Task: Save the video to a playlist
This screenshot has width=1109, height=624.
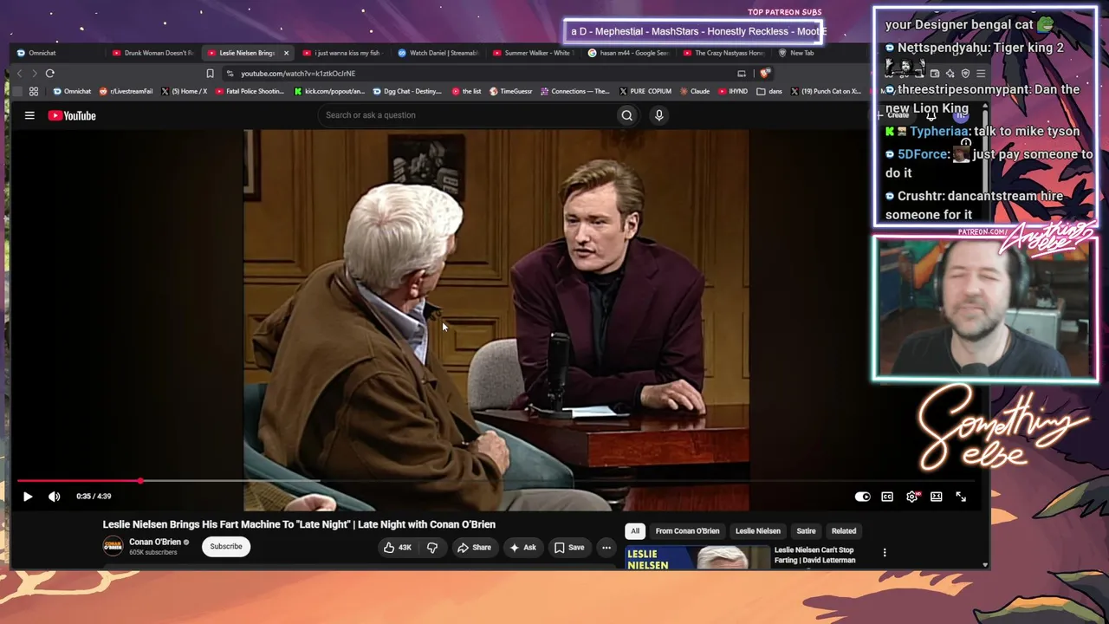Action: 569,548
